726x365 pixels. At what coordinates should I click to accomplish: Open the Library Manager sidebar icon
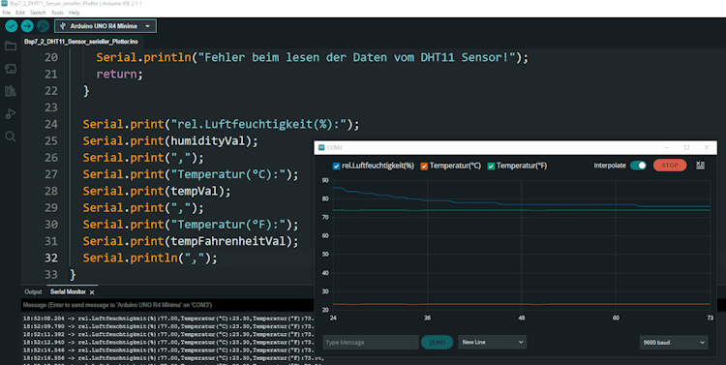click(x=11, y=91)
